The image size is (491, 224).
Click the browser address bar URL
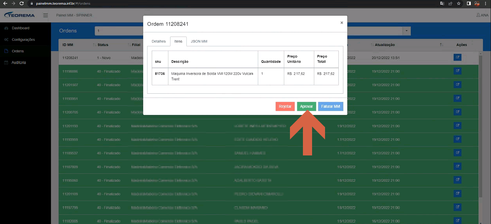pyautogui.click(x=63, y=3)
